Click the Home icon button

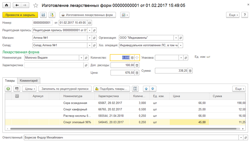(x=6, y=5)
